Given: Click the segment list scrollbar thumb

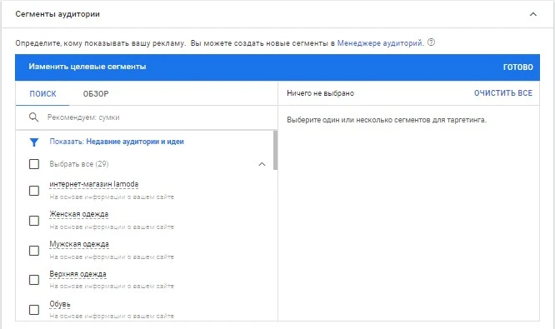Looking at the screenshot, I should pyautogui.click(x=275, y=150).
